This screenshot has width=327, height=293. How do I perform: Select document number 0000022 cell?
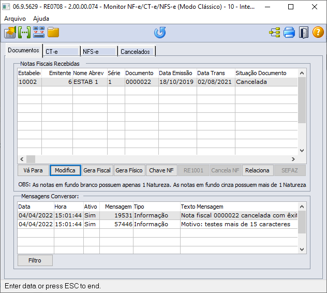pos(142,82)
